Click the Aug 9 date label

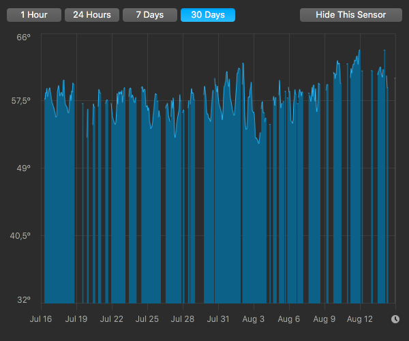click(324, 318)
